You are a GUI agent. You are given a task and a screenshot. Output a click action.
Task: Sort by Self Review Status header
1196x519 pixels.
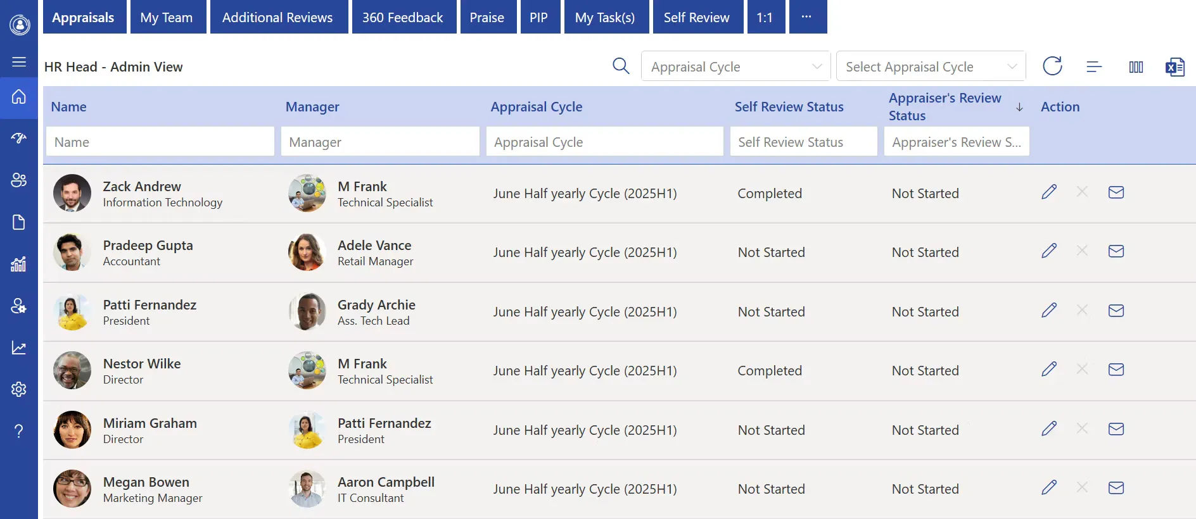[x=789, y=107]
